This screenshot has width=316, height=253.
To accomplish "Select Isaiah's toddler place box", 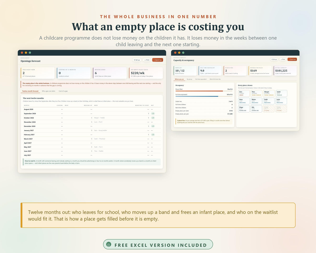I will pos(282,93).
